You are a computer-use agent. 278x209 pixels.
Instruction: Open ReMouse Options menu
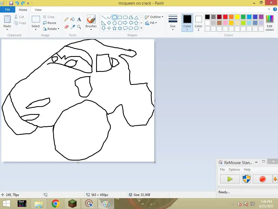click(x=234, y=169)
